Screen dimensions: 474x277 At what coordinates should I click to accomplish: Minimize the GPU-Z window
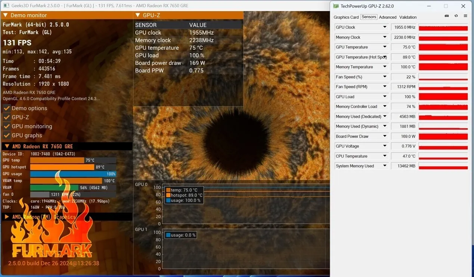(x=429, y=6)
